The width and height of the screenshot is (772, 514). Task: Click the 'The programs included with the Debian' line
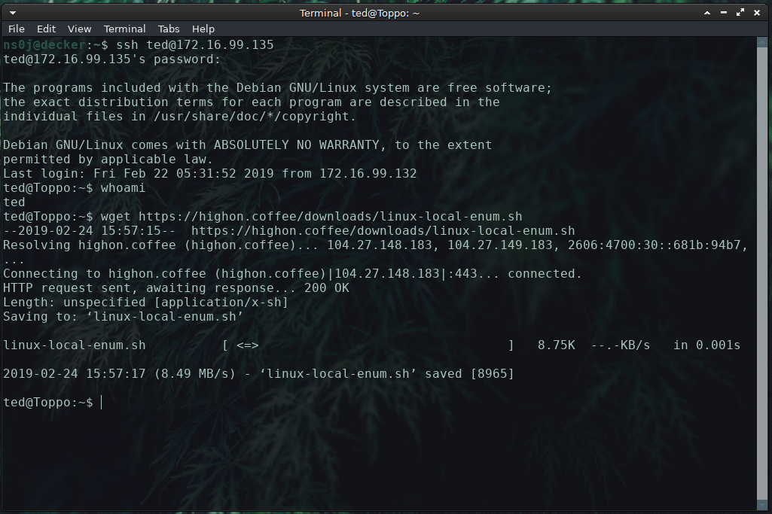click(x=278, y=88)
